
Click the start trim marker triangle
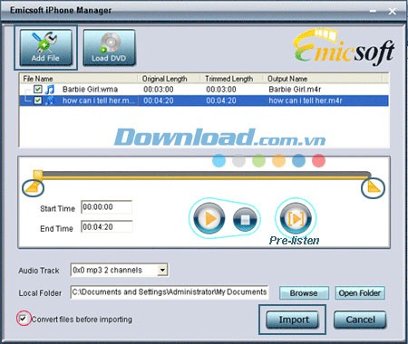coord(33,187)
